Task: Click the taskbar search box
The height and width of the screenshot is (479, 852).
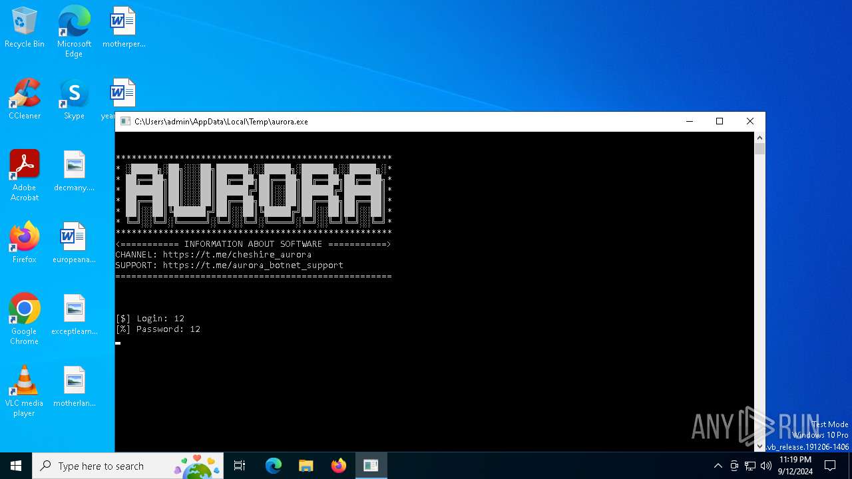Action: pyautogui.click(x=129, y=466)
